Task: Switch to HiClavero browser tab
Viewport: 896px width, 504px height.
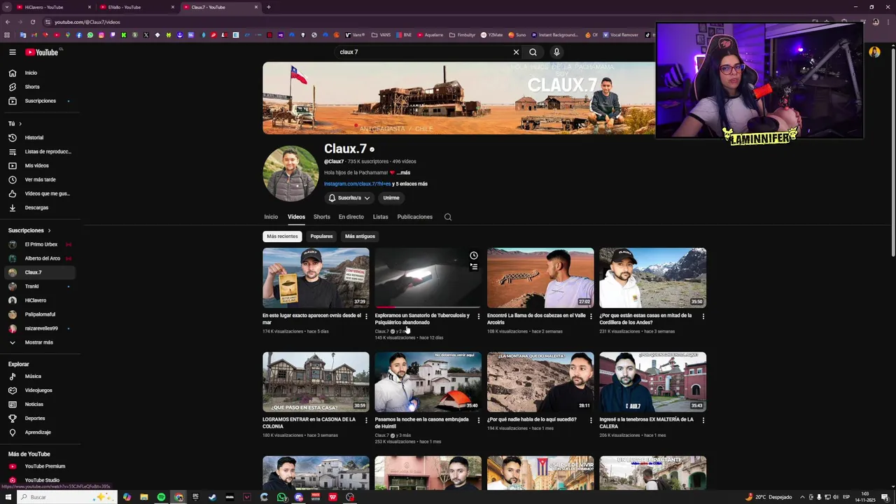Action: pyautogui.click(x=53, y=7)
